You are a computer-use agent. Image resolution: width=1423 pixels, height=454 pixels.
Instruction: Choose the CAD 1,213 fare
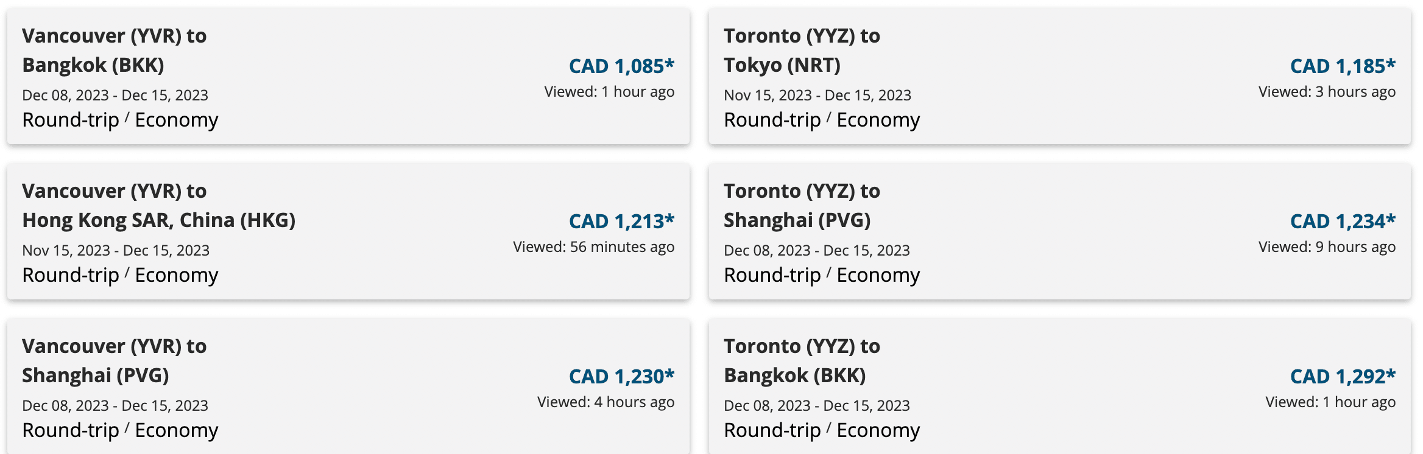(x=621, y=221)
